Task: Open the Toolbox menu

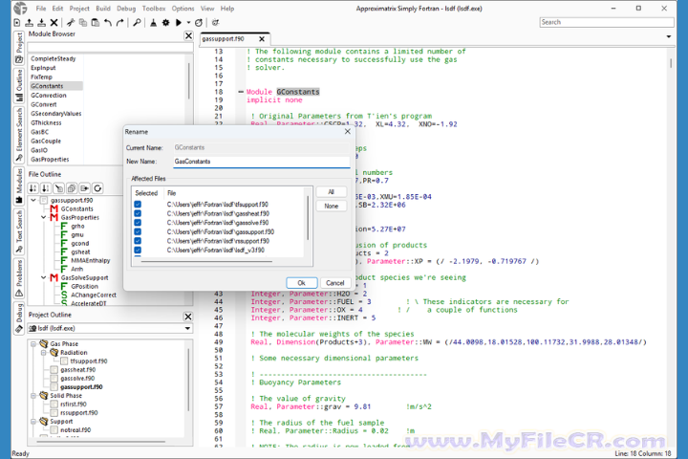Action: (x=154, y=9)
